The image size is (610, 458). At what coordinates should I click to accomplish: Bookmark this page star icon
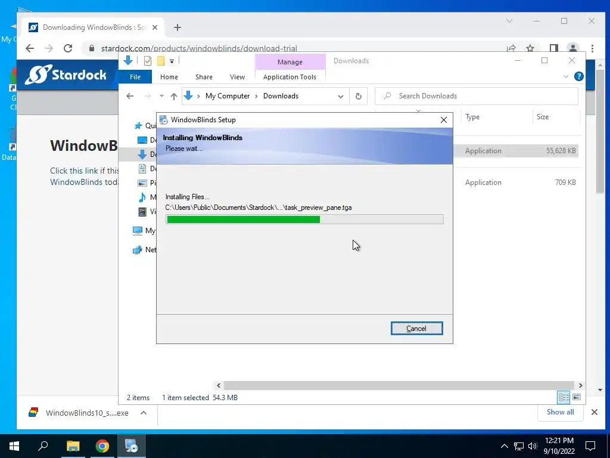coord(530,48)
